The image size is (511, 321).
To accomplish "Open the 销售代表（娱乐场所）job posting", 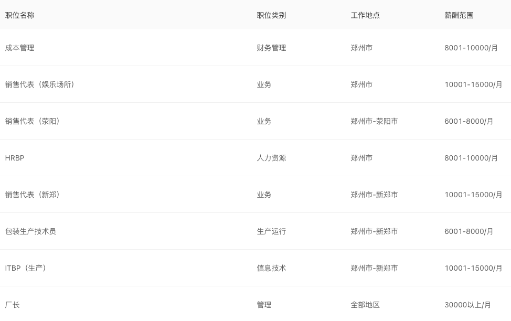I will (x=40, y=84).
